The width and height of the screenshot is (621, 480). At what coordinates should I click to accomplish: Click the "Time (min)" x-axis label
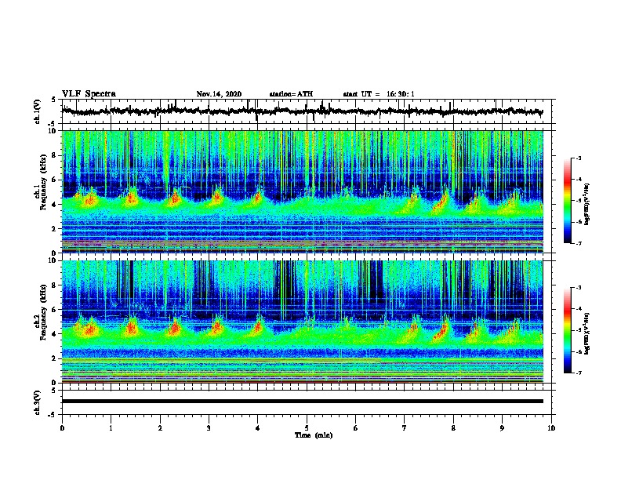[x=314, y=435]
